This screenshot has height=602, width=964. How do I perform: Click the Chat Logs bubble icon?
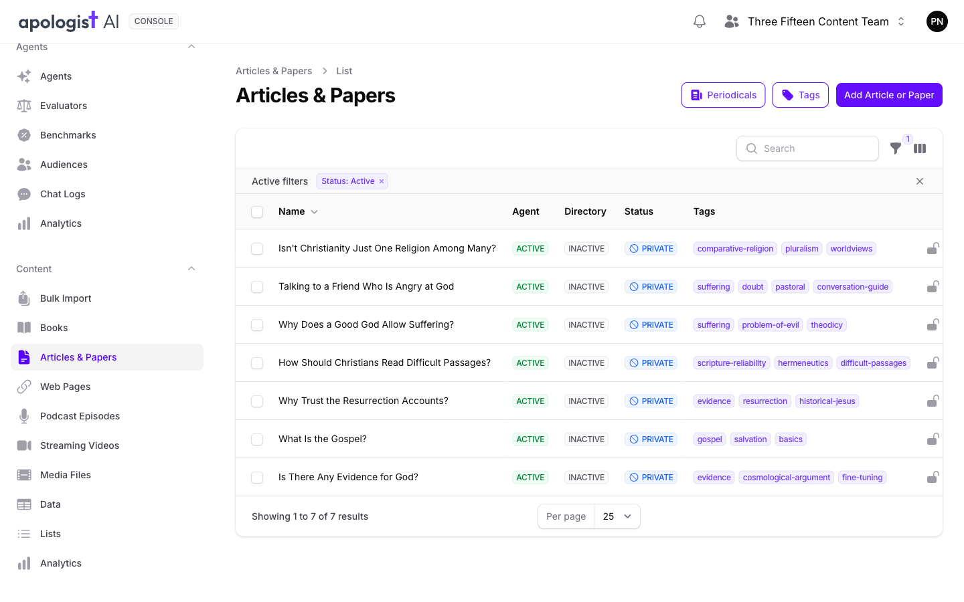[x=24, y=194]
